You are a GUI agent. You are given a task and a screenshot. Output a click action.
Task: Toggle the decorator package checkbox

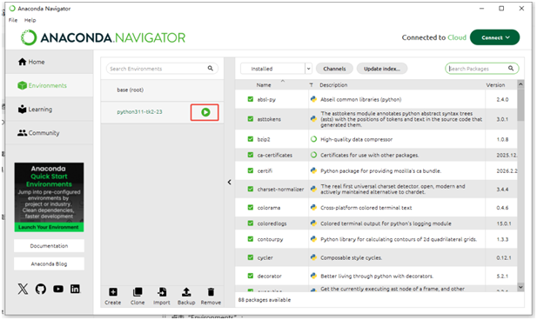(x=251, y=276)
